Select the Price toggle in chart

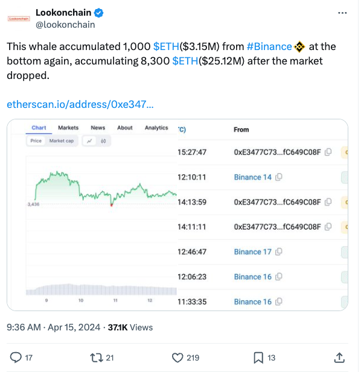click(x=36, y=141)
